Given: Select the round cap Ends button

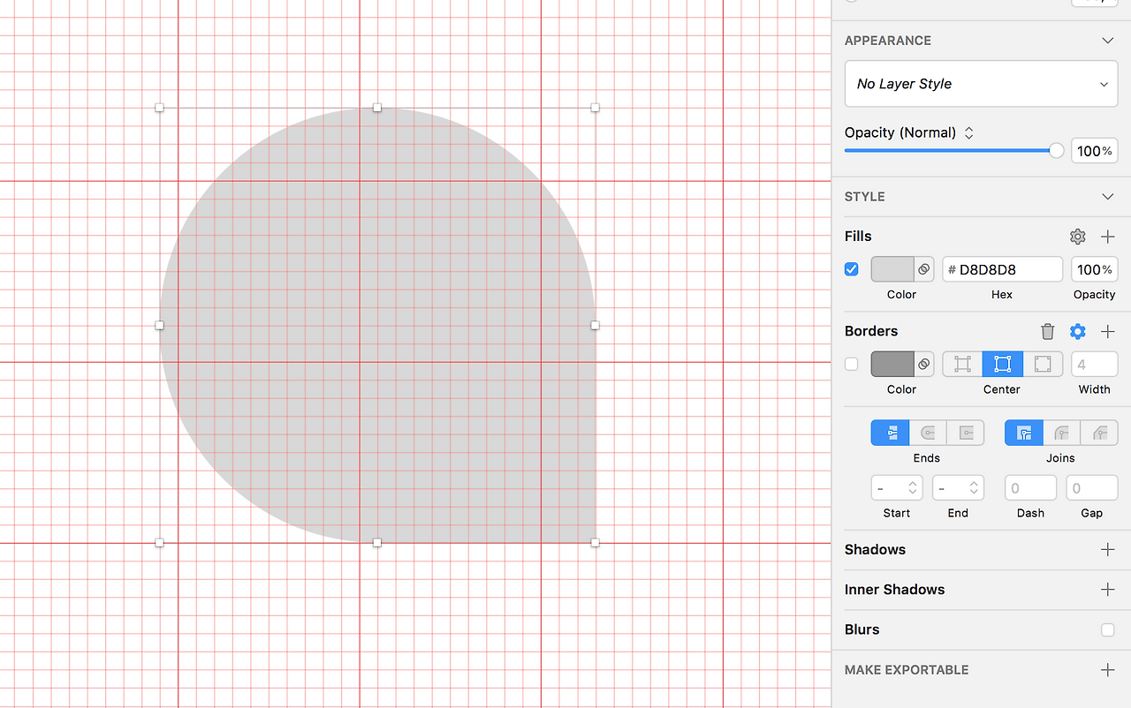Looking at the screenshot, I should (x=928, y=433).
